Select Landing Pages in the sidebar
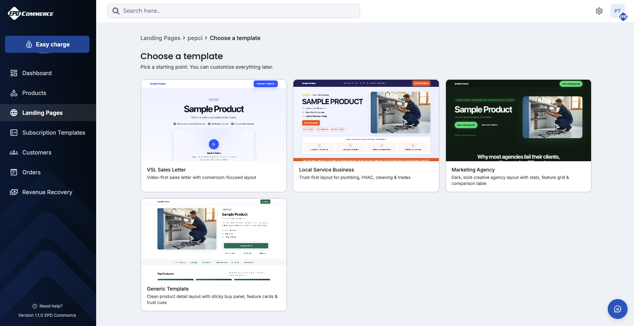This screenshot has width=634, height=326. 48,113
